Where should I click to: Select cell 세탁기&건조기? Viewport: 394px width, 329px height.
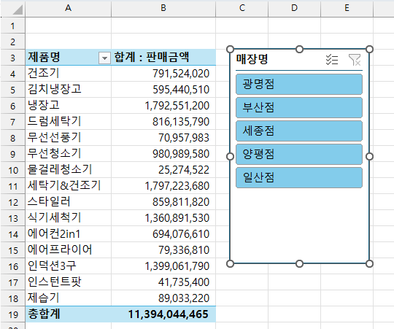68,186
